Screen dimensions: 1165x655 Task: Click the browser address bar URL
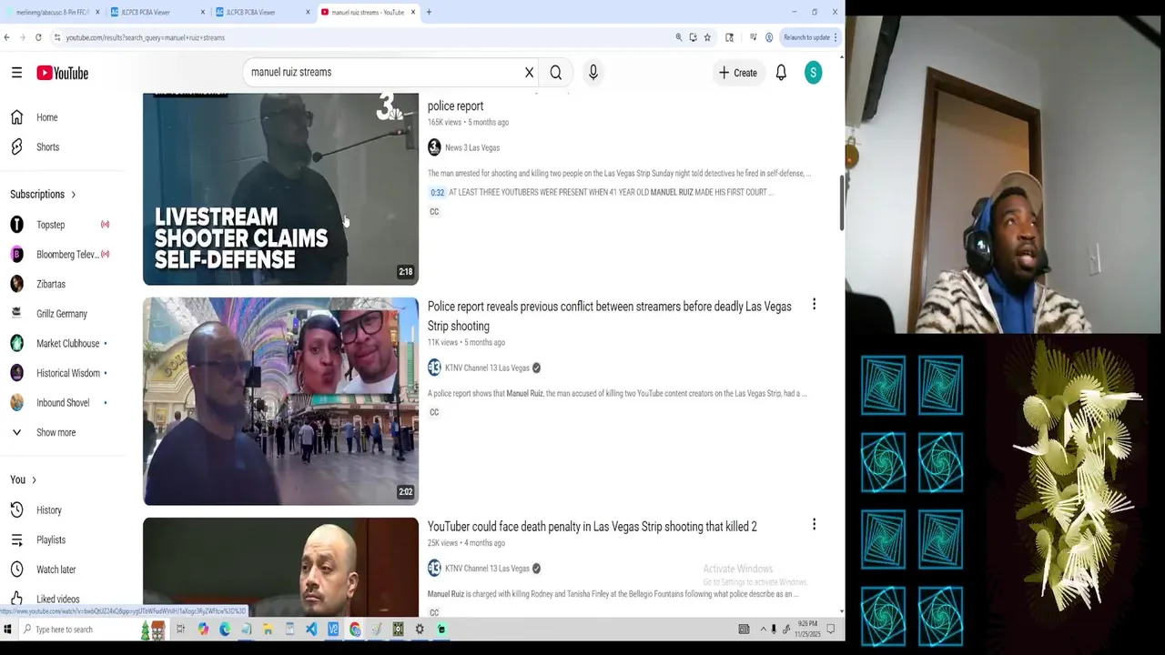click(146, 37)
